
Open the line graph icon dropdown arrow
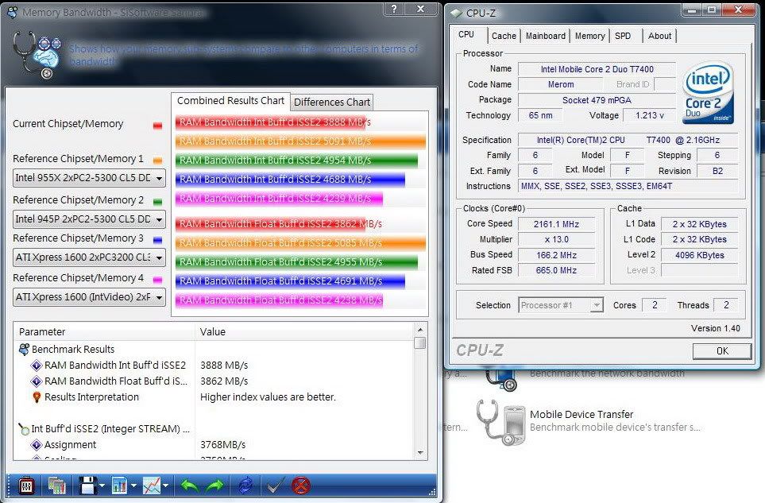[165, 486]
